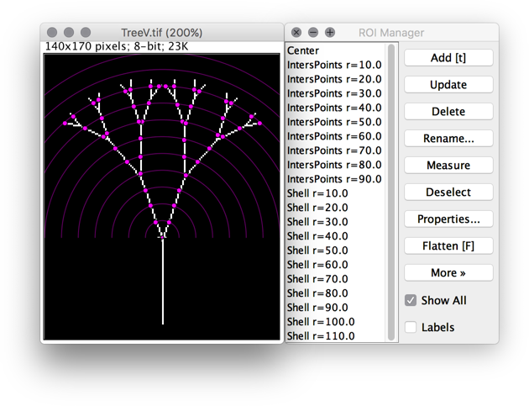Select IntersPoints r=10.0 in the list
The height and width of the screenshot is (406, 529).
pos(335,65)
